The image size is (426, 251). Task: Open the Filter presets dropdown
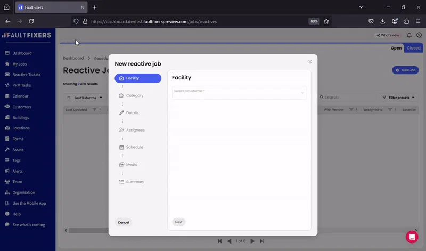tap(398, 98)
